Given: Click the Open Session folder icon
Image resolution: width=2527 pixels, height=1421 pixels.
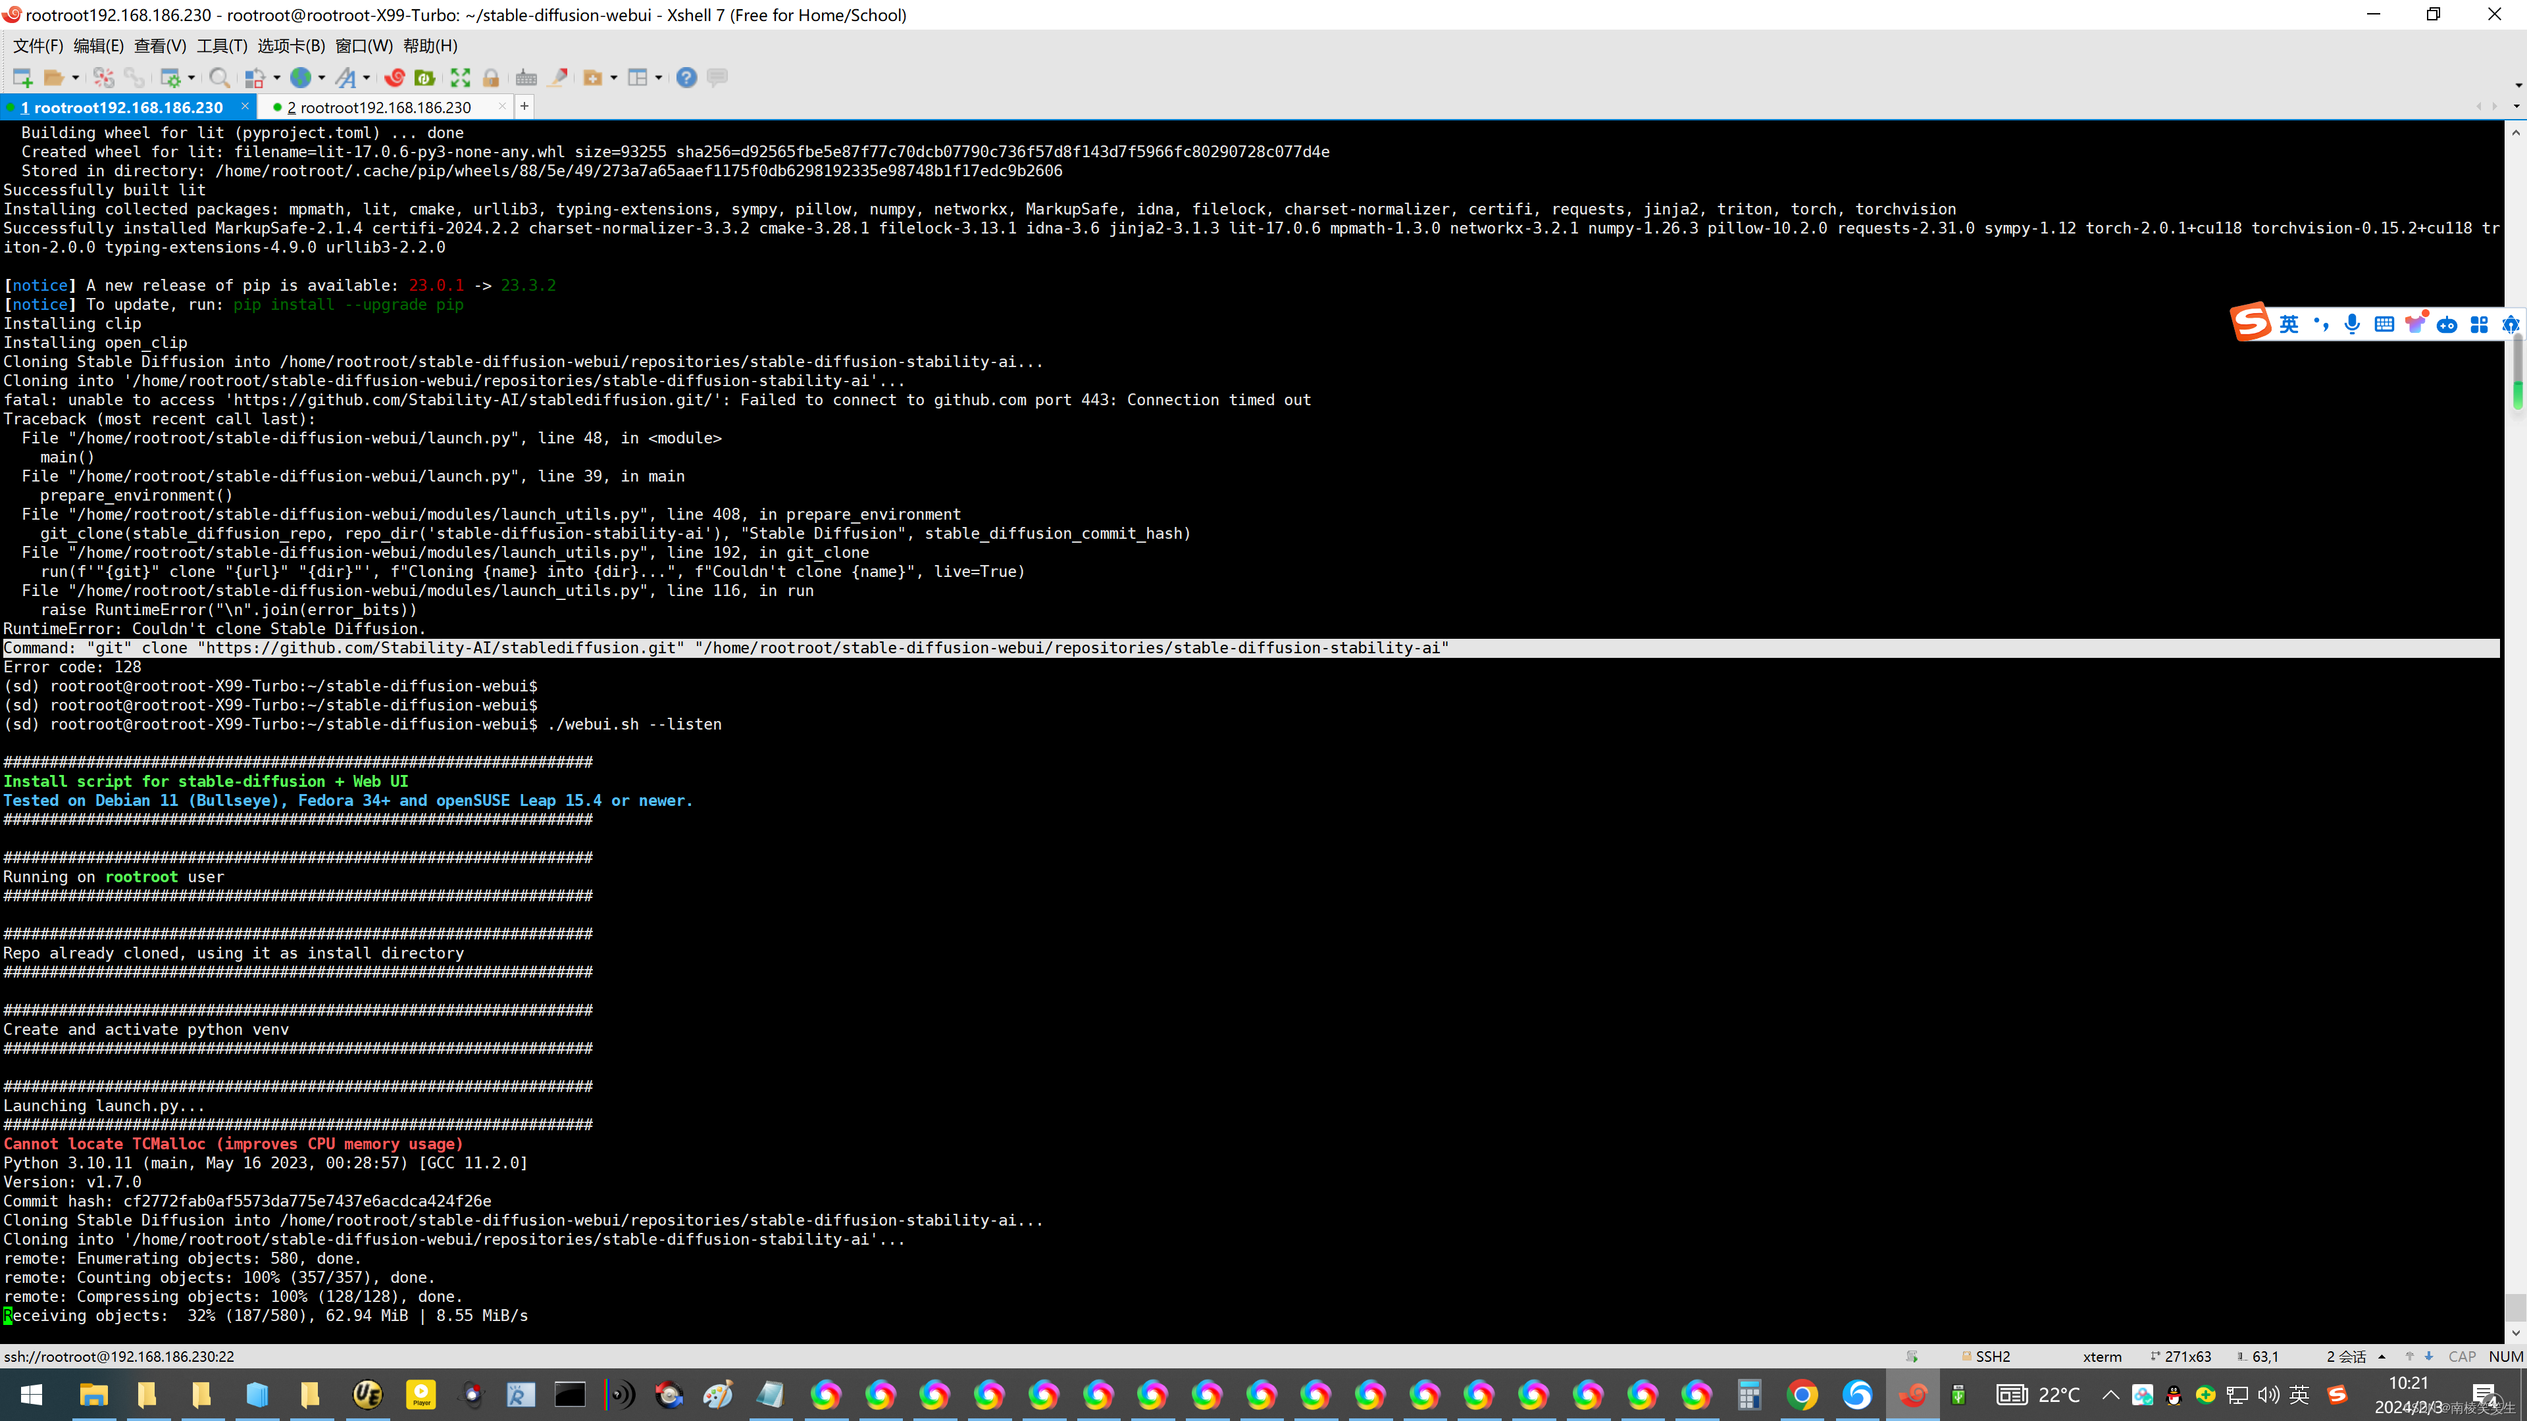Looking at the screenshot, I should pyautogui.click(x=54, y=78).
